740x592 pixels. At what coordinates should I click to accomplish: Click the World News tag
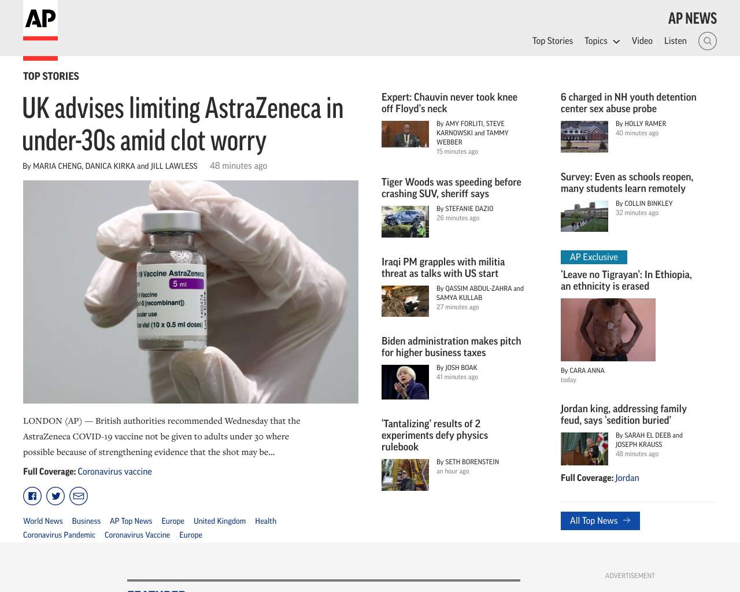click(x=43, y=521)
